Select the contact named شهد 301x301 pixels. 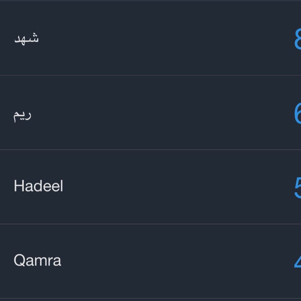[x=150, y=38]
